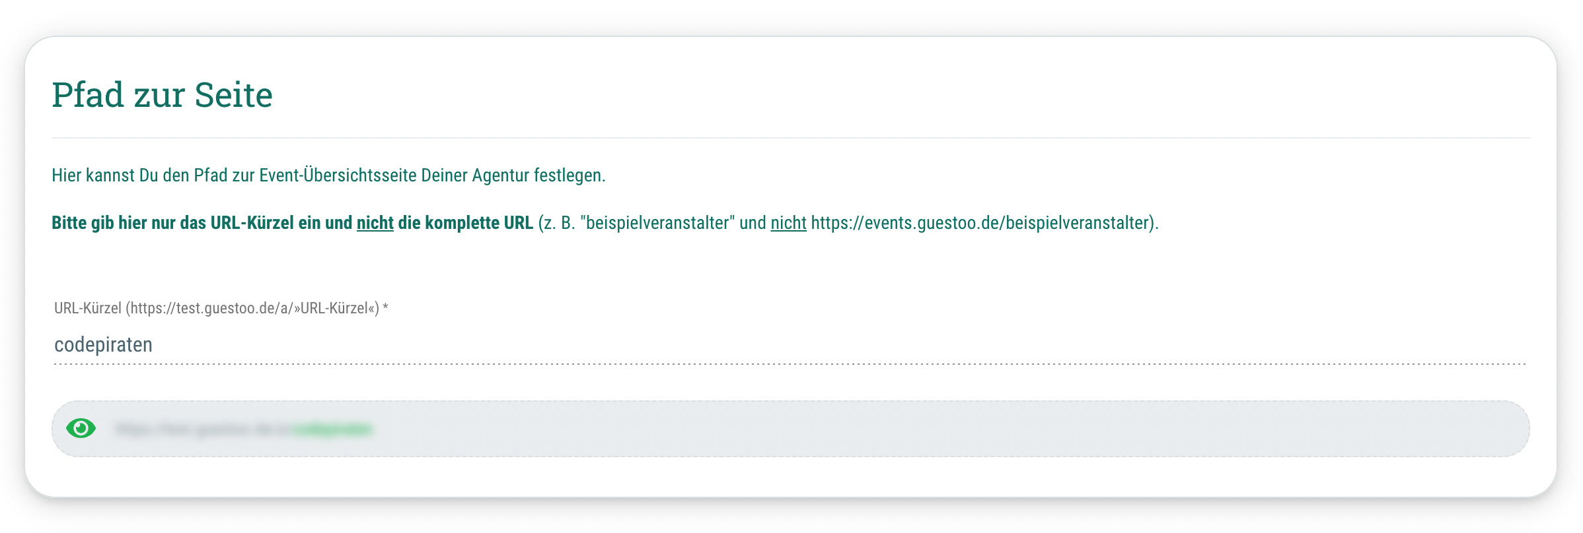Click the quoted beispielveranstalter example word

point(657,223)
